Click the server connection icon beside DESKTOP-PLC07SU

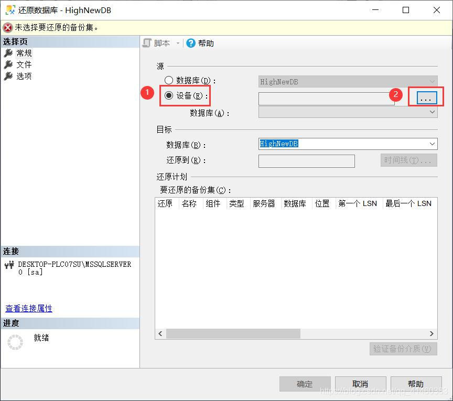point(9,265)
